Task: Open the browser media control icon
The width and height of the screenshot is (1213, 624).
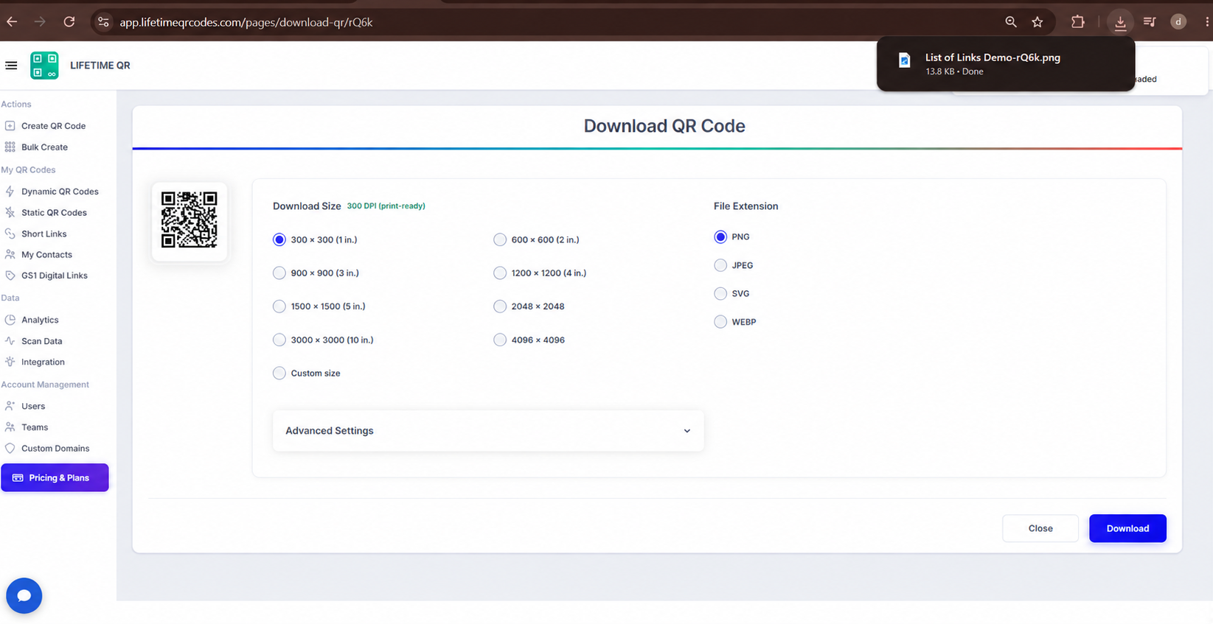Action: point(1150,22)
